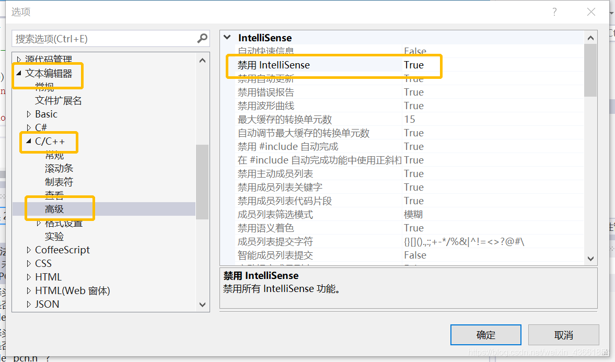Expand the 格式设置 tree node
The image size is (615, 362).
(x=39, y=223)
